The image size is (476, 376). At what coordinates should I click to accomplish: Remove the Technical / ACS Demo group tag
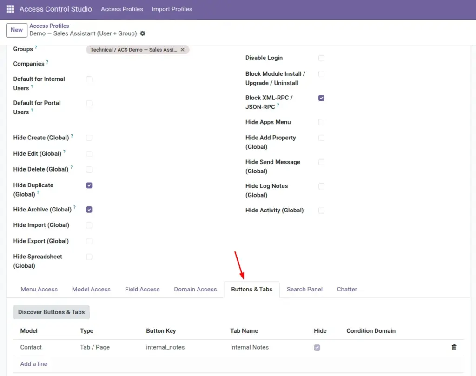182,50
